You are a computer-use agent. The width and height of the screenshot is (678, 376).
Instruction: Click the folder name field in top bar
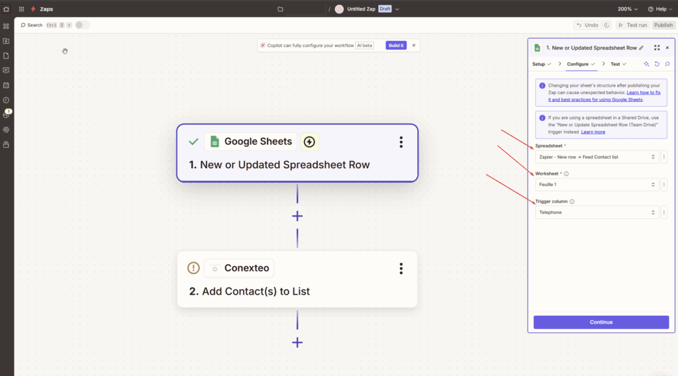(305, 9)
